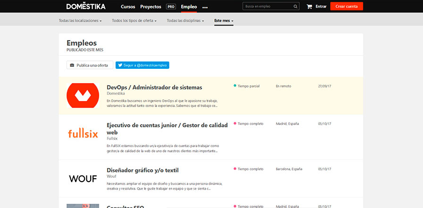Open the DevOps / Administrador de sistemas job
Image resolution: width=423 pixels, height=208 pixels.
click(154, 87)
